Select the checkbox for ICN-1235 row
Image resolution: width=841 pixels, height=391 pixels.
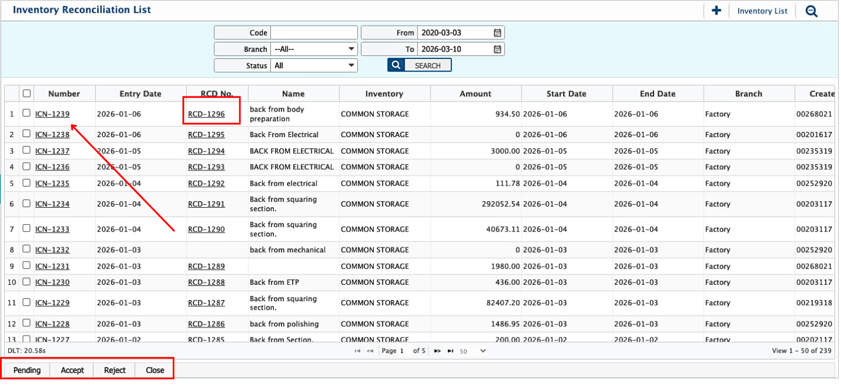[x=26, y=183]
